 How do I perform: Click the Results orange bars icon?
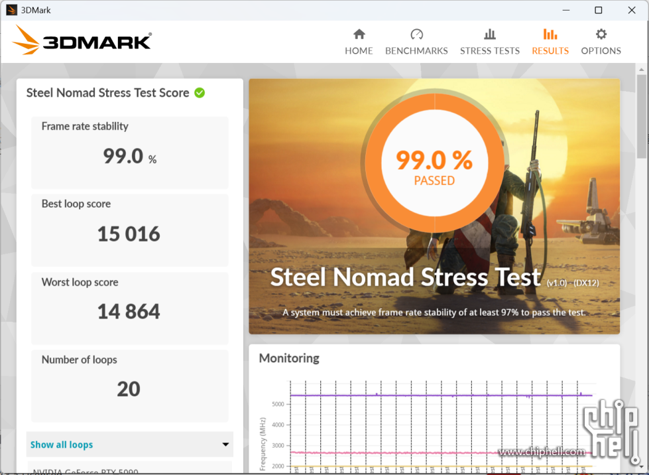[x=550, y=34]
